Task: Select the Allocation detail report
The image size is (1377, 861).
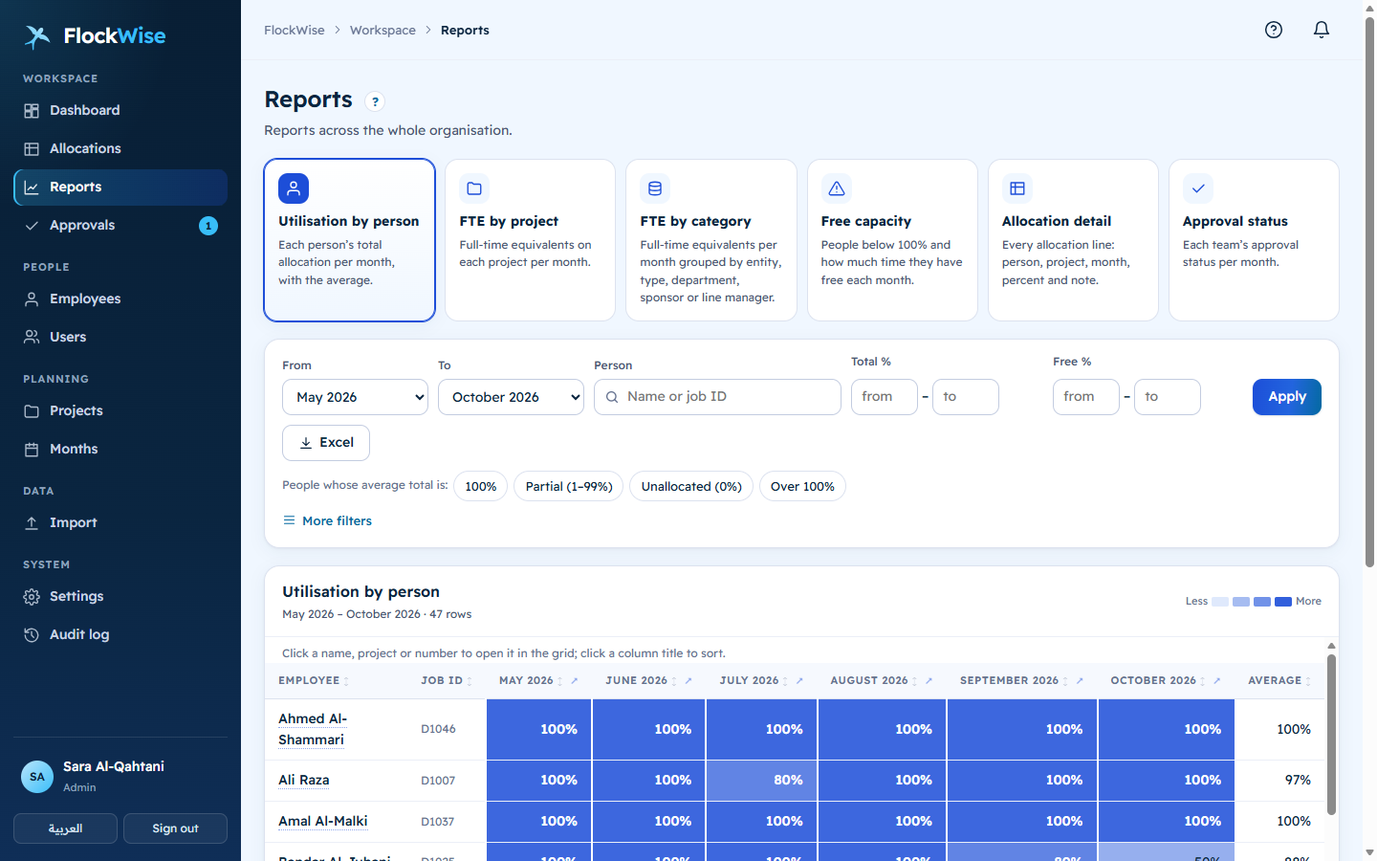Action: pyautogui.click(x=1073, y=240)
